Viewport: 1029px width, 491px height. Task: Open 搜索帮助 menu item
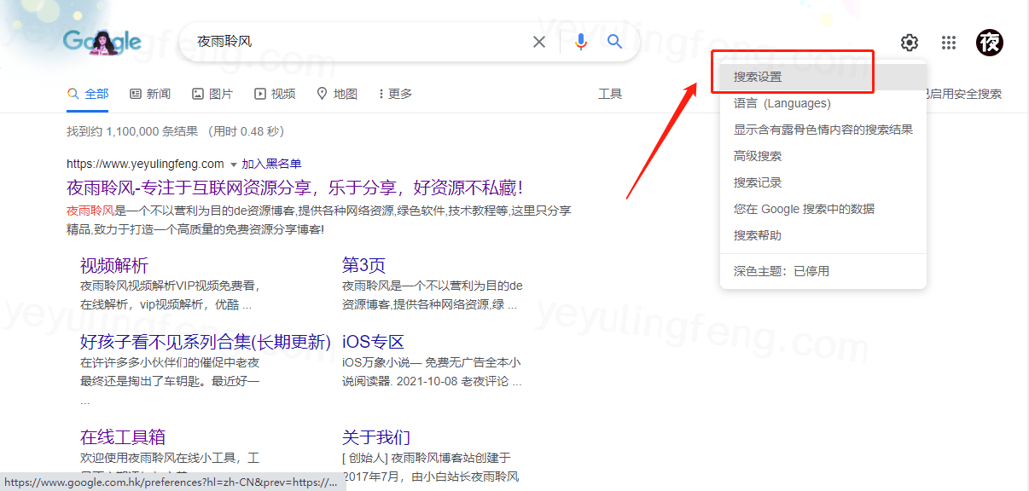(x=823, y=235)
